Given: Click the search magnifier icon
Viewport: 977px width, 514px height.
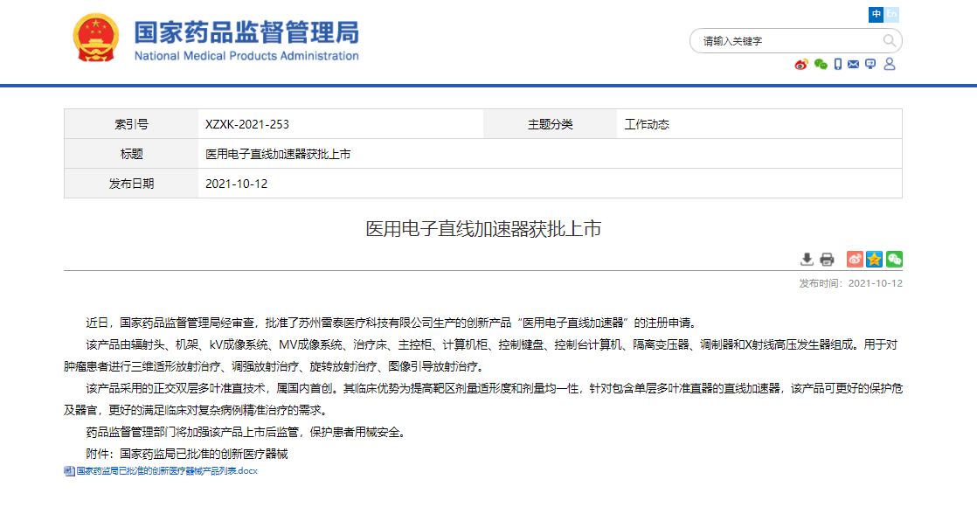Looking at the screenshot, I should pyautogui.click(x=889, y=41).
